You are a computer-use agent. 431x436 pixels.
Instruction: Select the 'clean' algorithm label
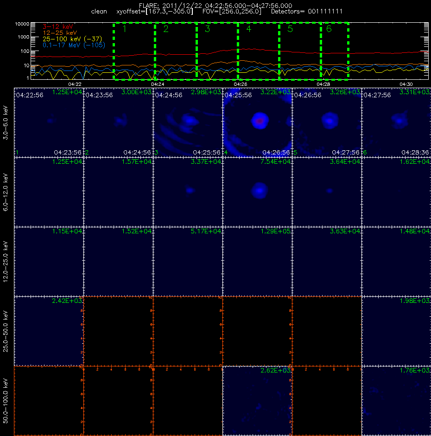click(99, 12)
